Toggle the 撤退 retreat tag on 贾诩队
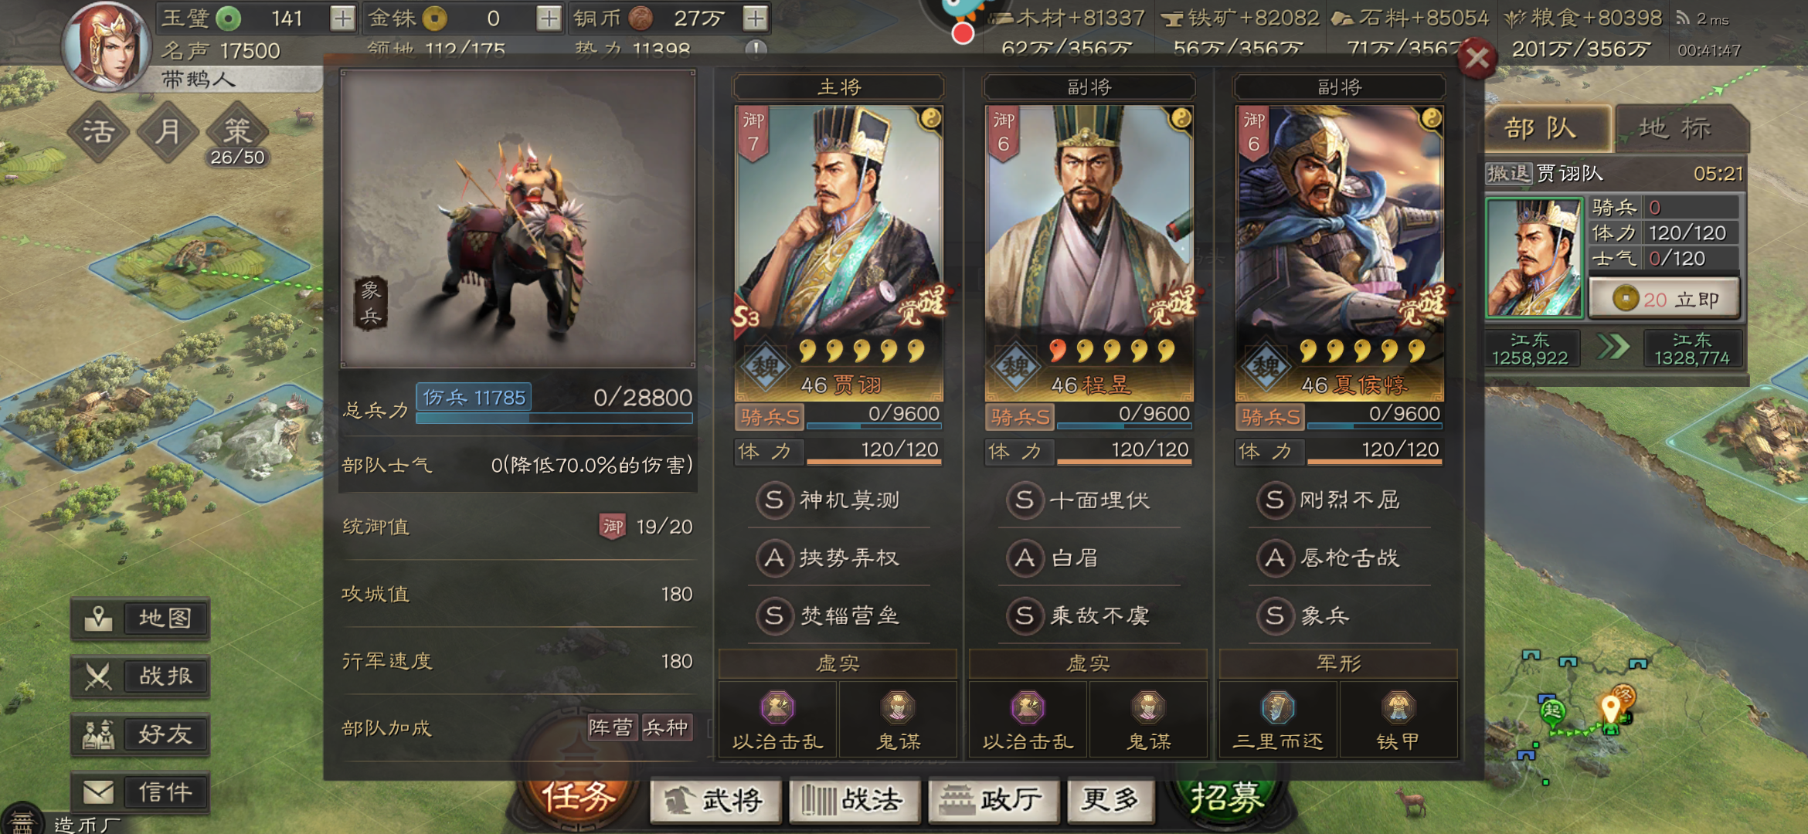Screen dimensions: 1808x834 click(x=1508, y=173)
